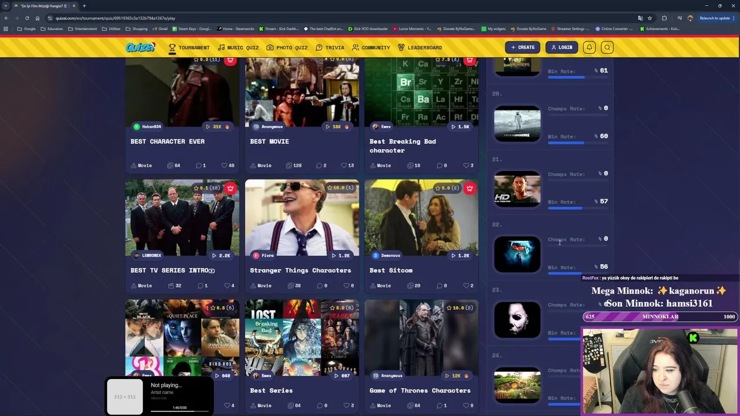This screenshot has width=740, height=416.
Task: Click Win Rate bar showing 57
Action: coord(578,208)
